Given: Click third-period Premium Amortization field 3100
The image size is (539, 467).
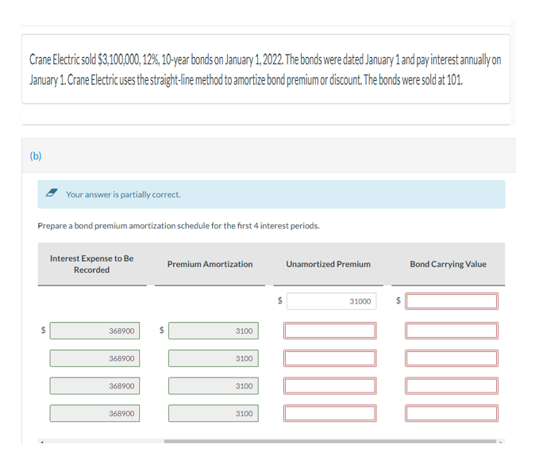Looking at the screenshot, I should click(214, 385).
